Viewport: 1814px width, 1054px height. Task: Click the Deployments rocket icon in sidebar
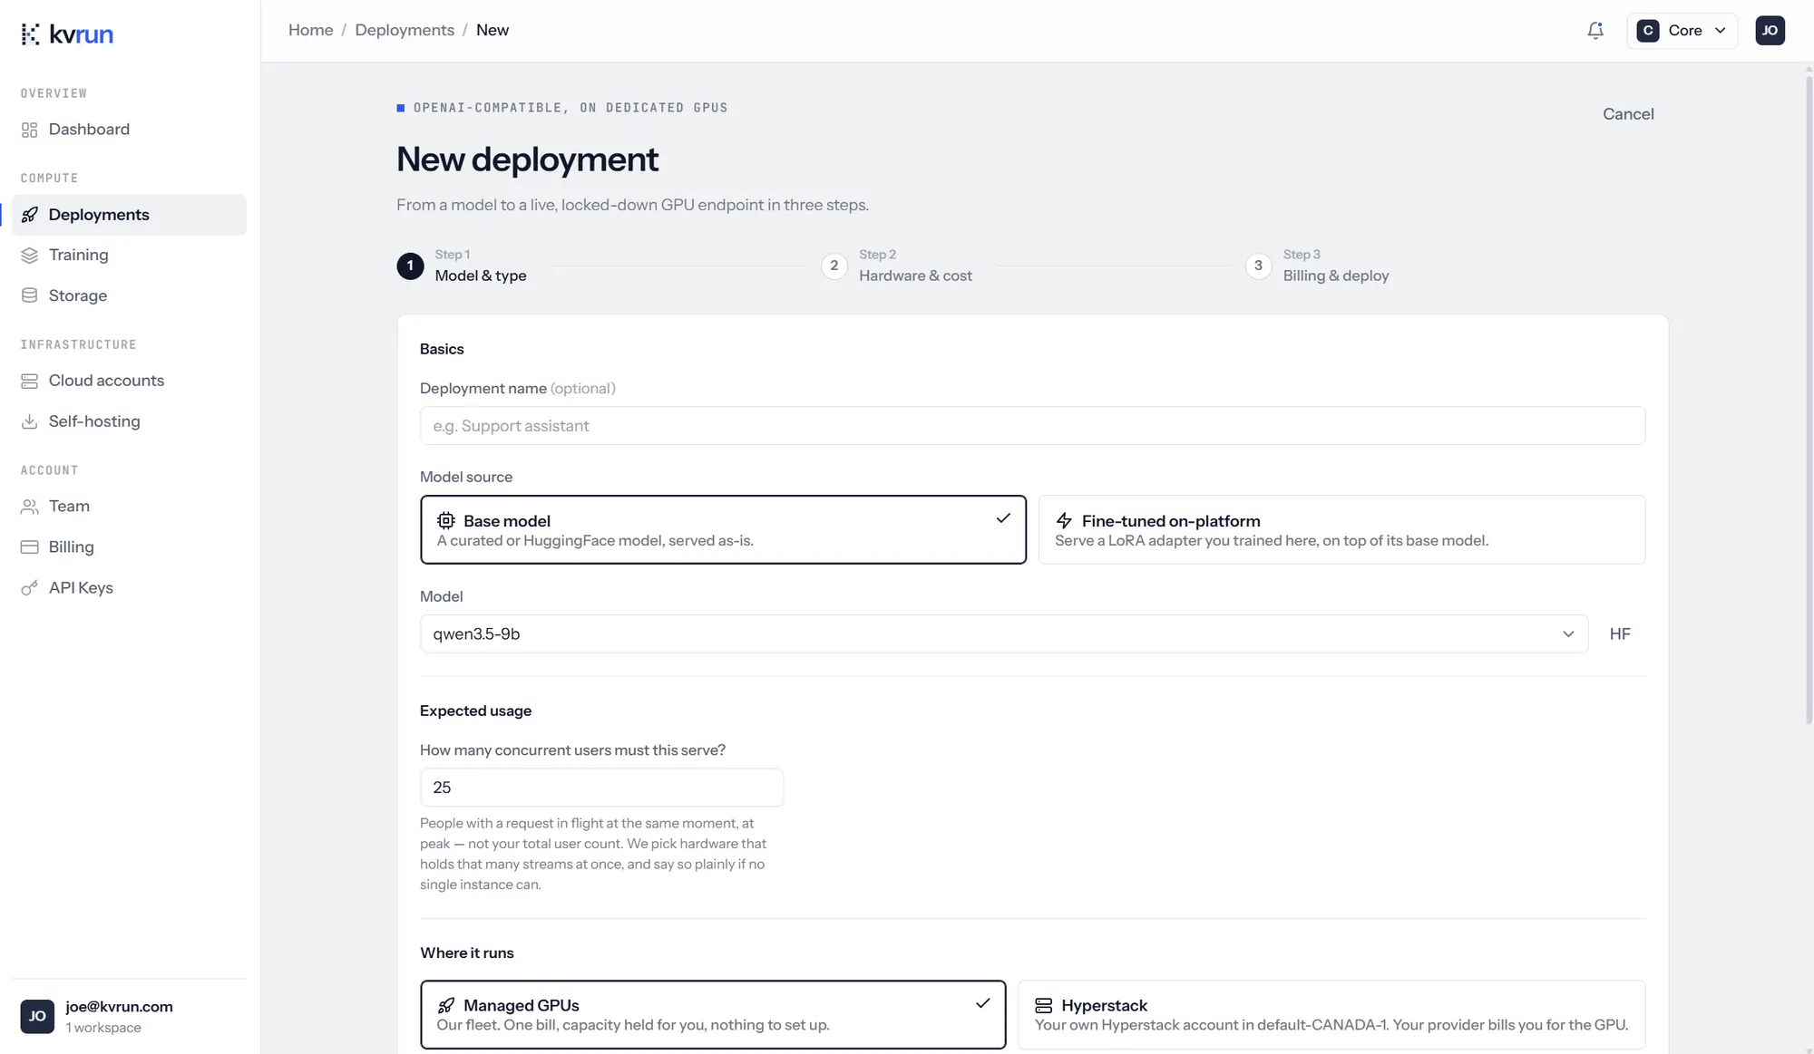(x=30, y=215)
